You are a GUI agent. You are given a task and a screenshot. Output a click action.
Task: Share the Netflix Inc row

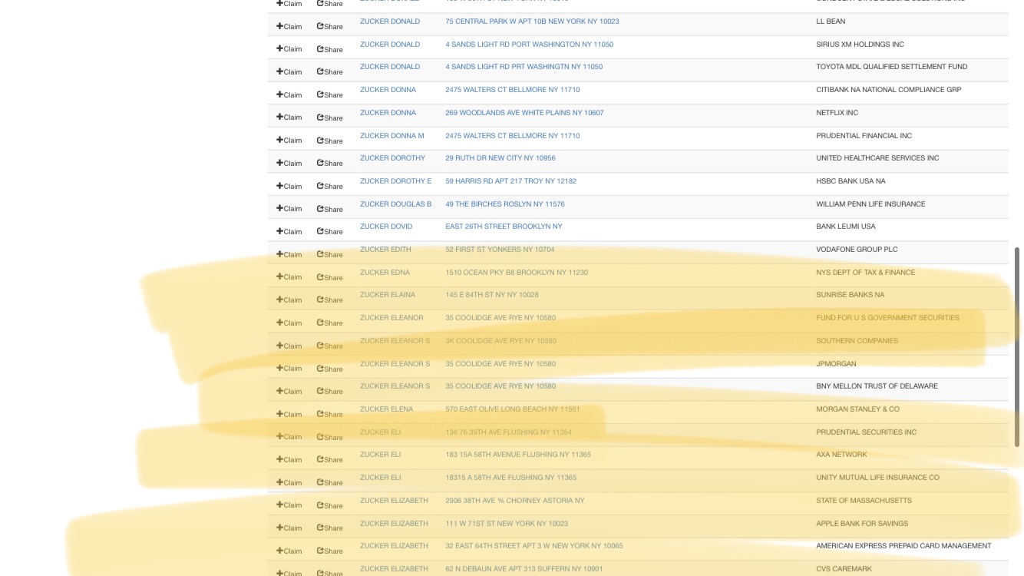coord(330,118)
